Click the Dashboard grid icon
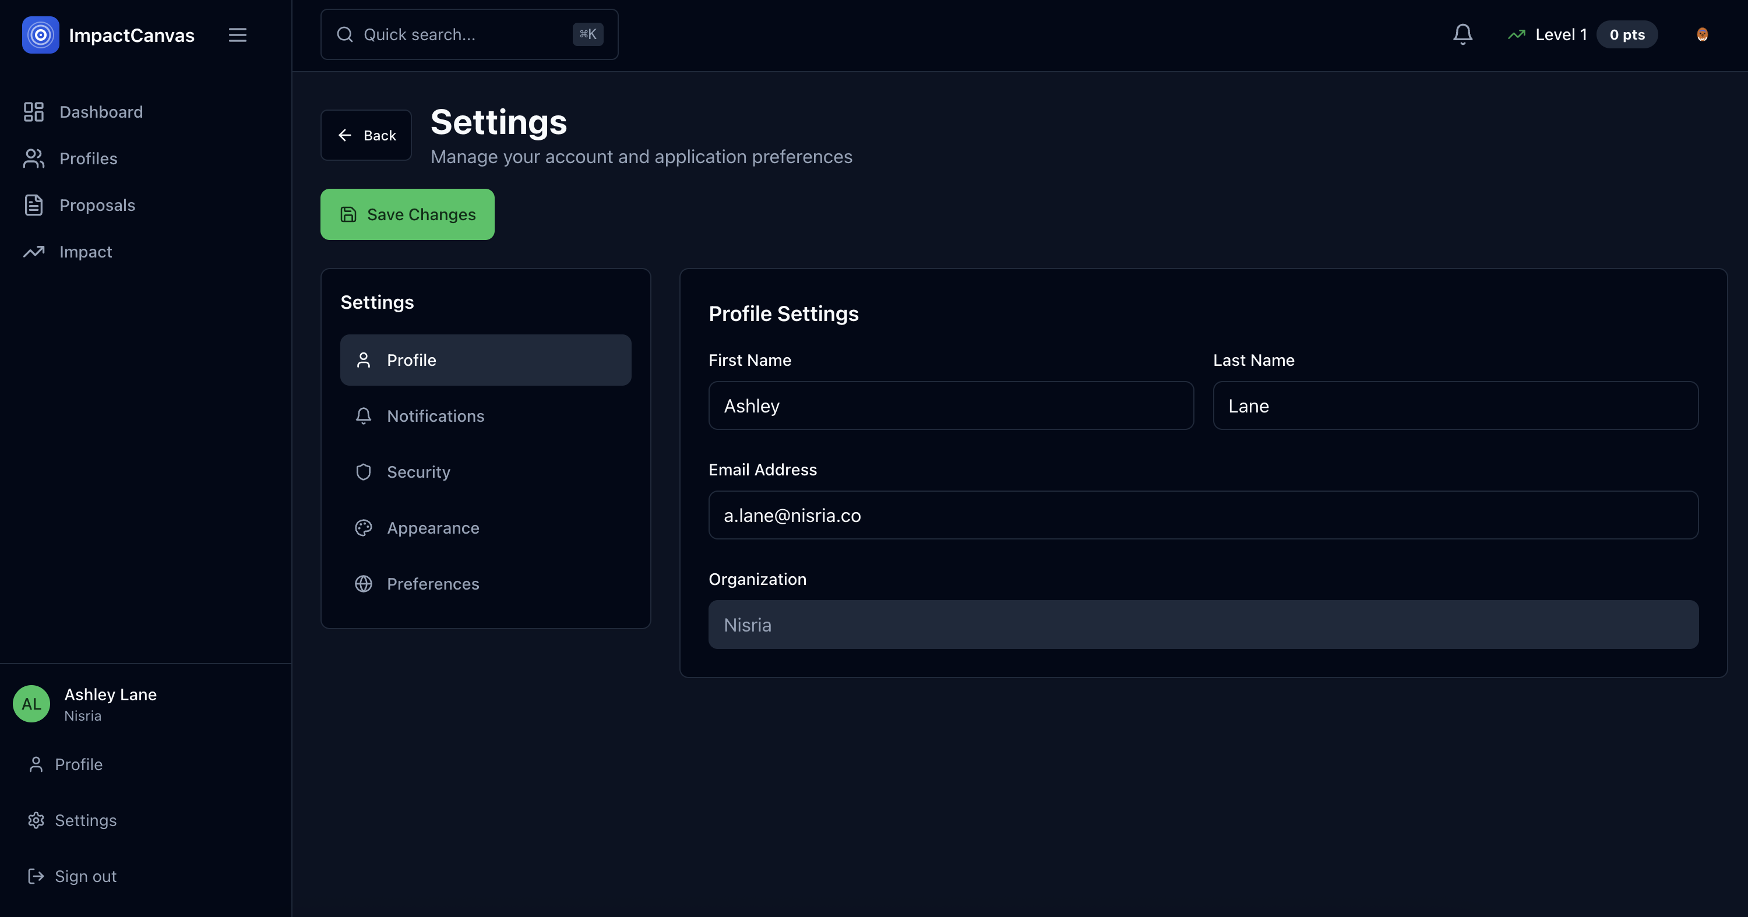1748x917 pixels. tap(33, 112)
